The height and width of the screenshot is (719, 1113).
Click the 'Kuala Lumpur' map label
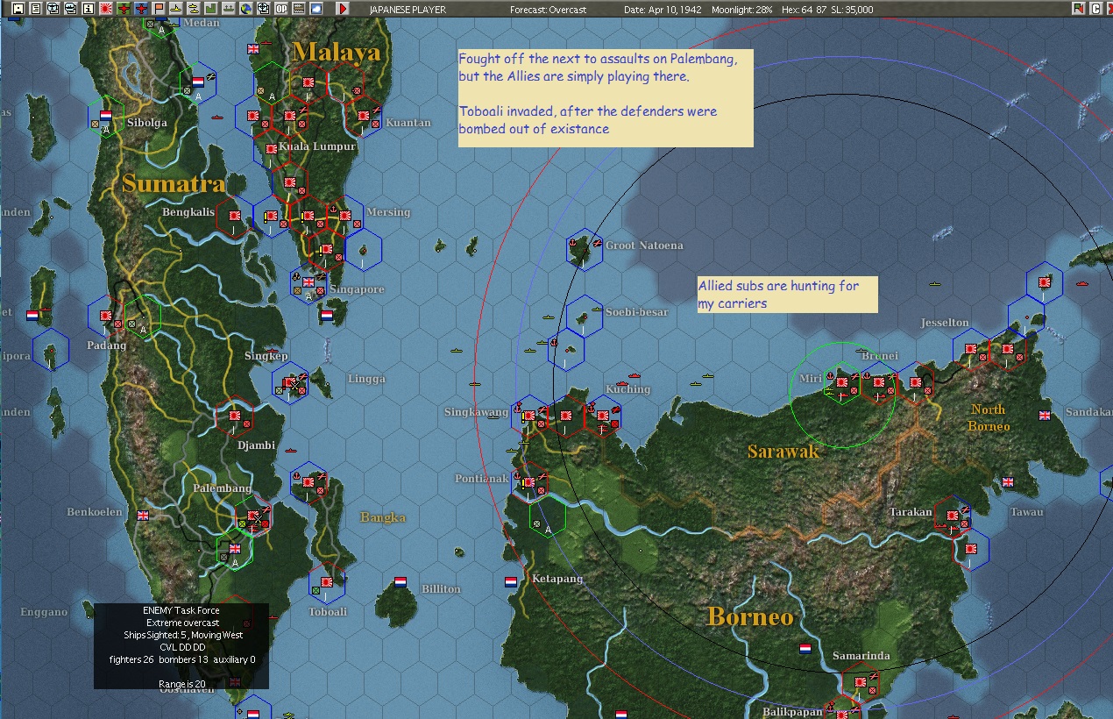pyautogui.click(x=317, y=146)
